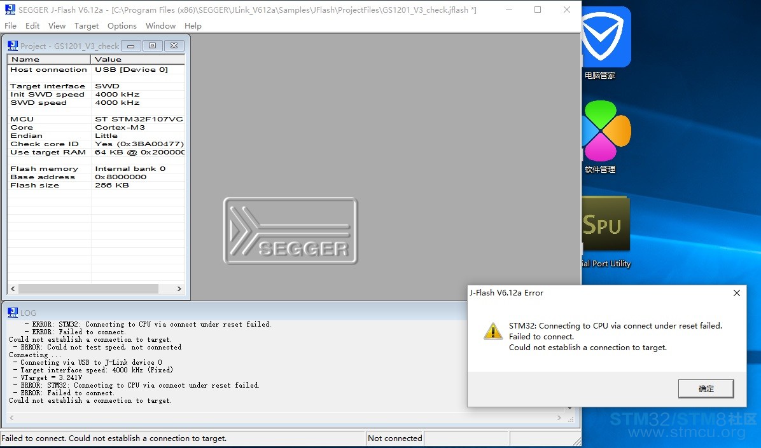Image resolution: width=761 pixels, height=448 pixels.
Task: Select the Flash size row
Action: [x=96, y=185]
